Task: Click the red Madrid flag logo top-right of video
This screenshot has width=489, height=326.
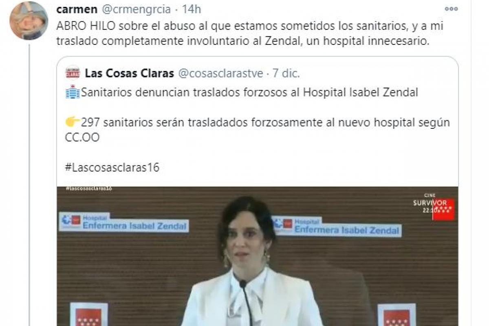Action: (443, 209)
